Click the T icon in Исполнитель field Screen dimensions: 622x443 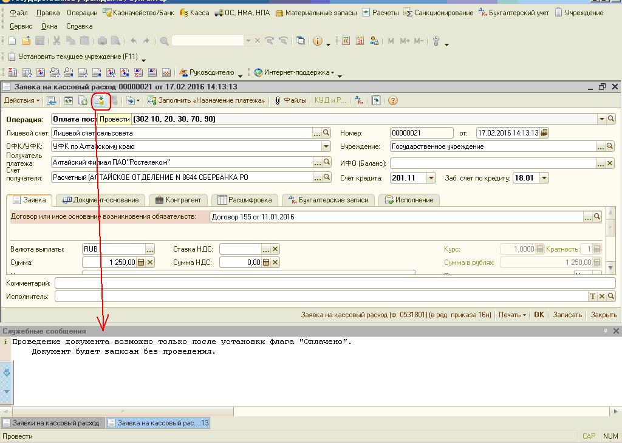(x=593, y=296)
